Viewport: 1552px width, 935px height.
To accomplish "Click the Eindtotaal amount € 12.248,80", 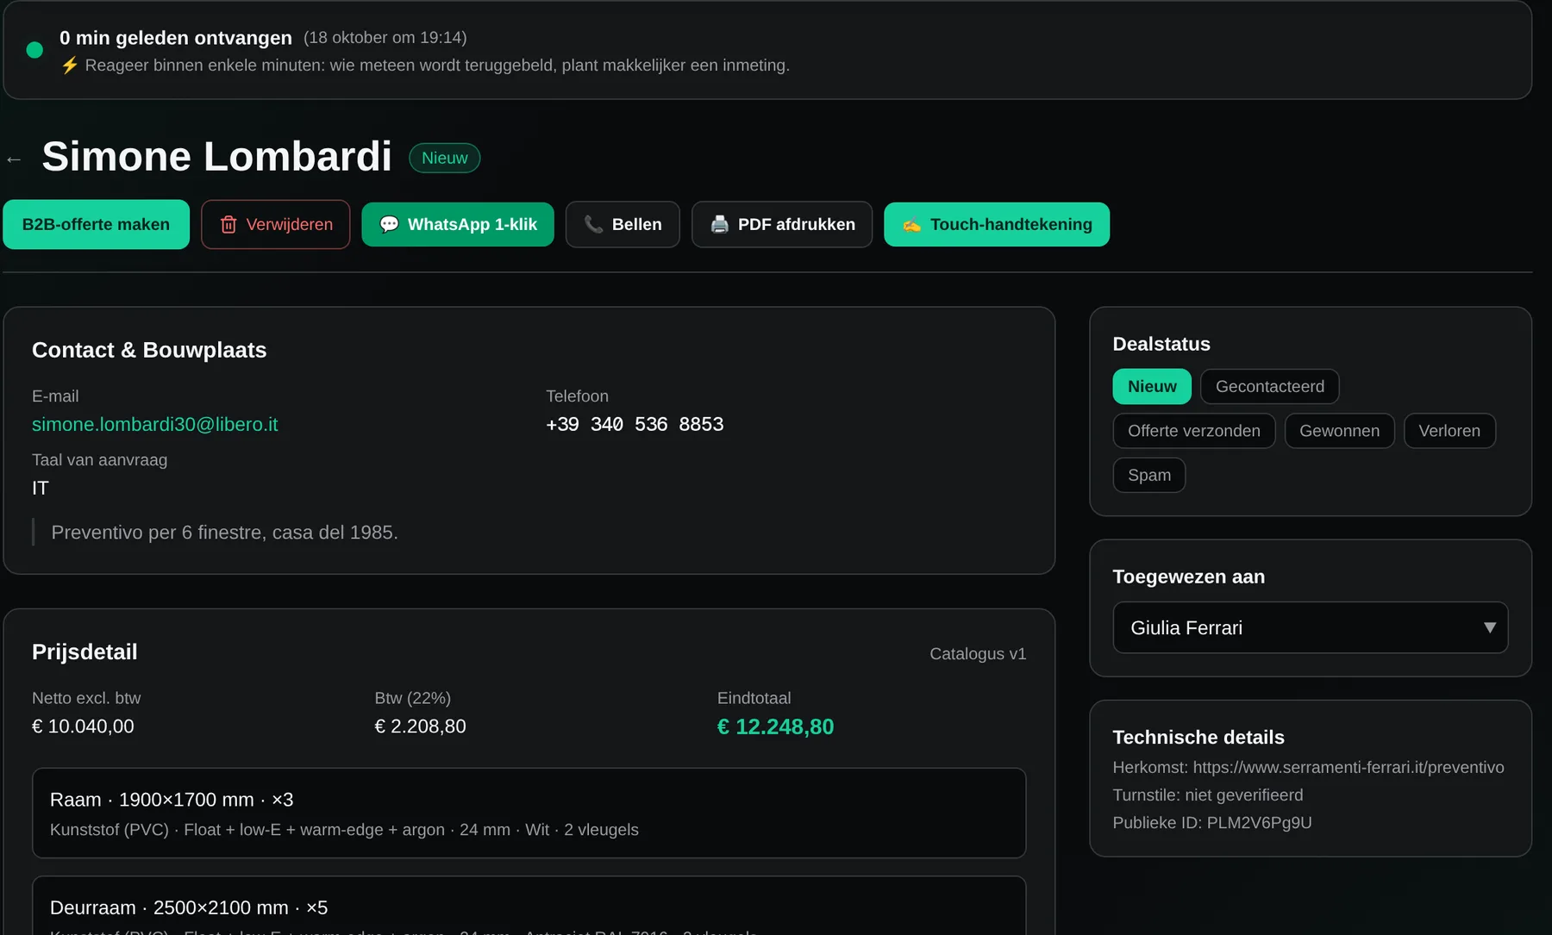I will [x=775, y=727].
